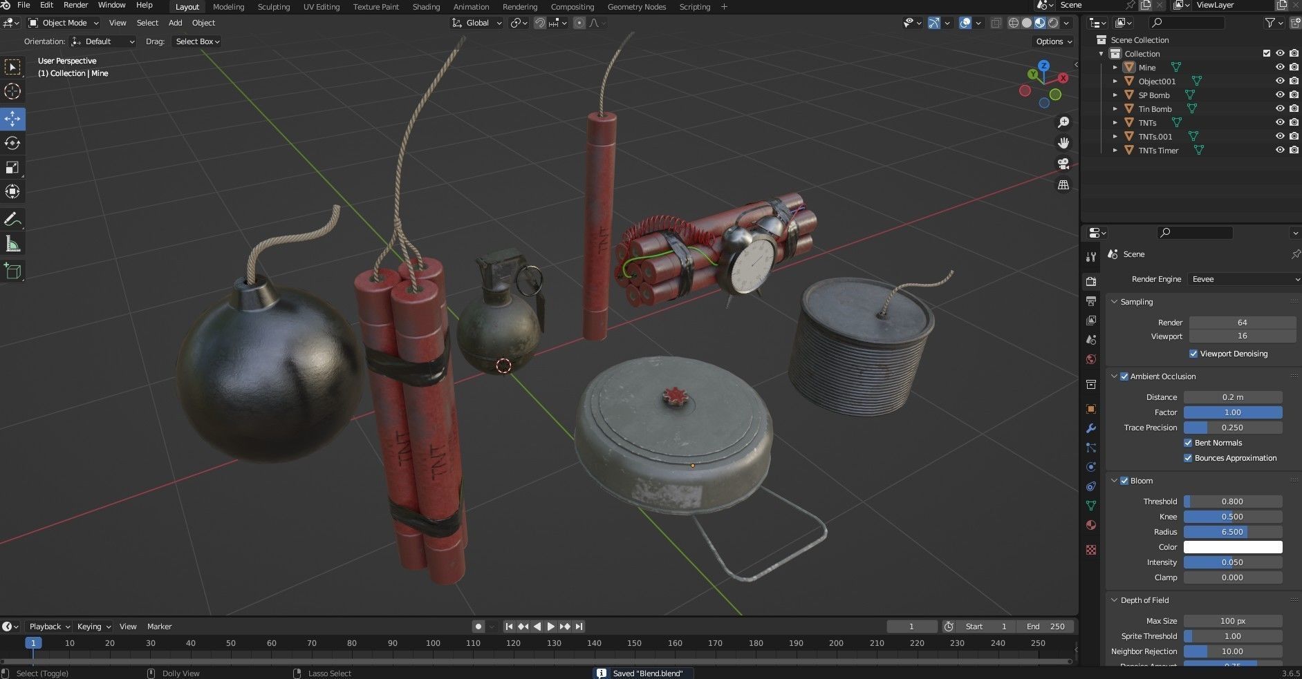
Task: Toggle visibility of the SP Bomb object
Action: [1281, 95]
